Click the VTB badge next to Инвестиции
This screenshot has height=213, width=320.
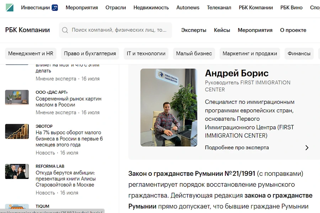pyautogui.click(x=55, y=8)
